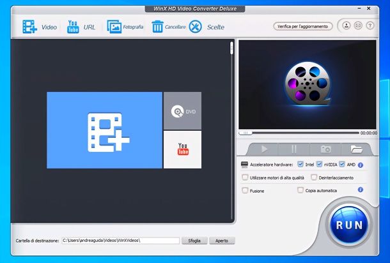This screenshot has height=263, width=390.
Task: Click the Cartella di destinazione path field
Action: click(120, 241)
